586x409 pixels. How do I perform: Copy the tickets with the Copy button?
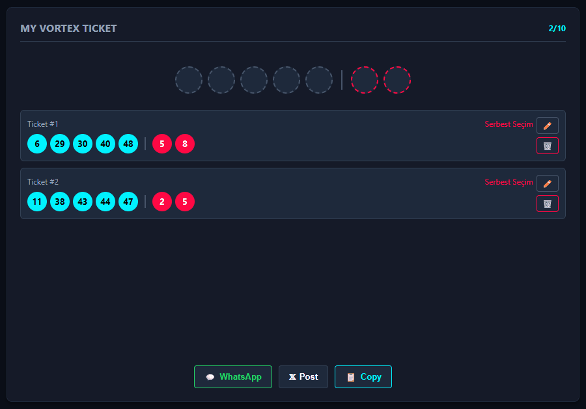pos(363,376)
